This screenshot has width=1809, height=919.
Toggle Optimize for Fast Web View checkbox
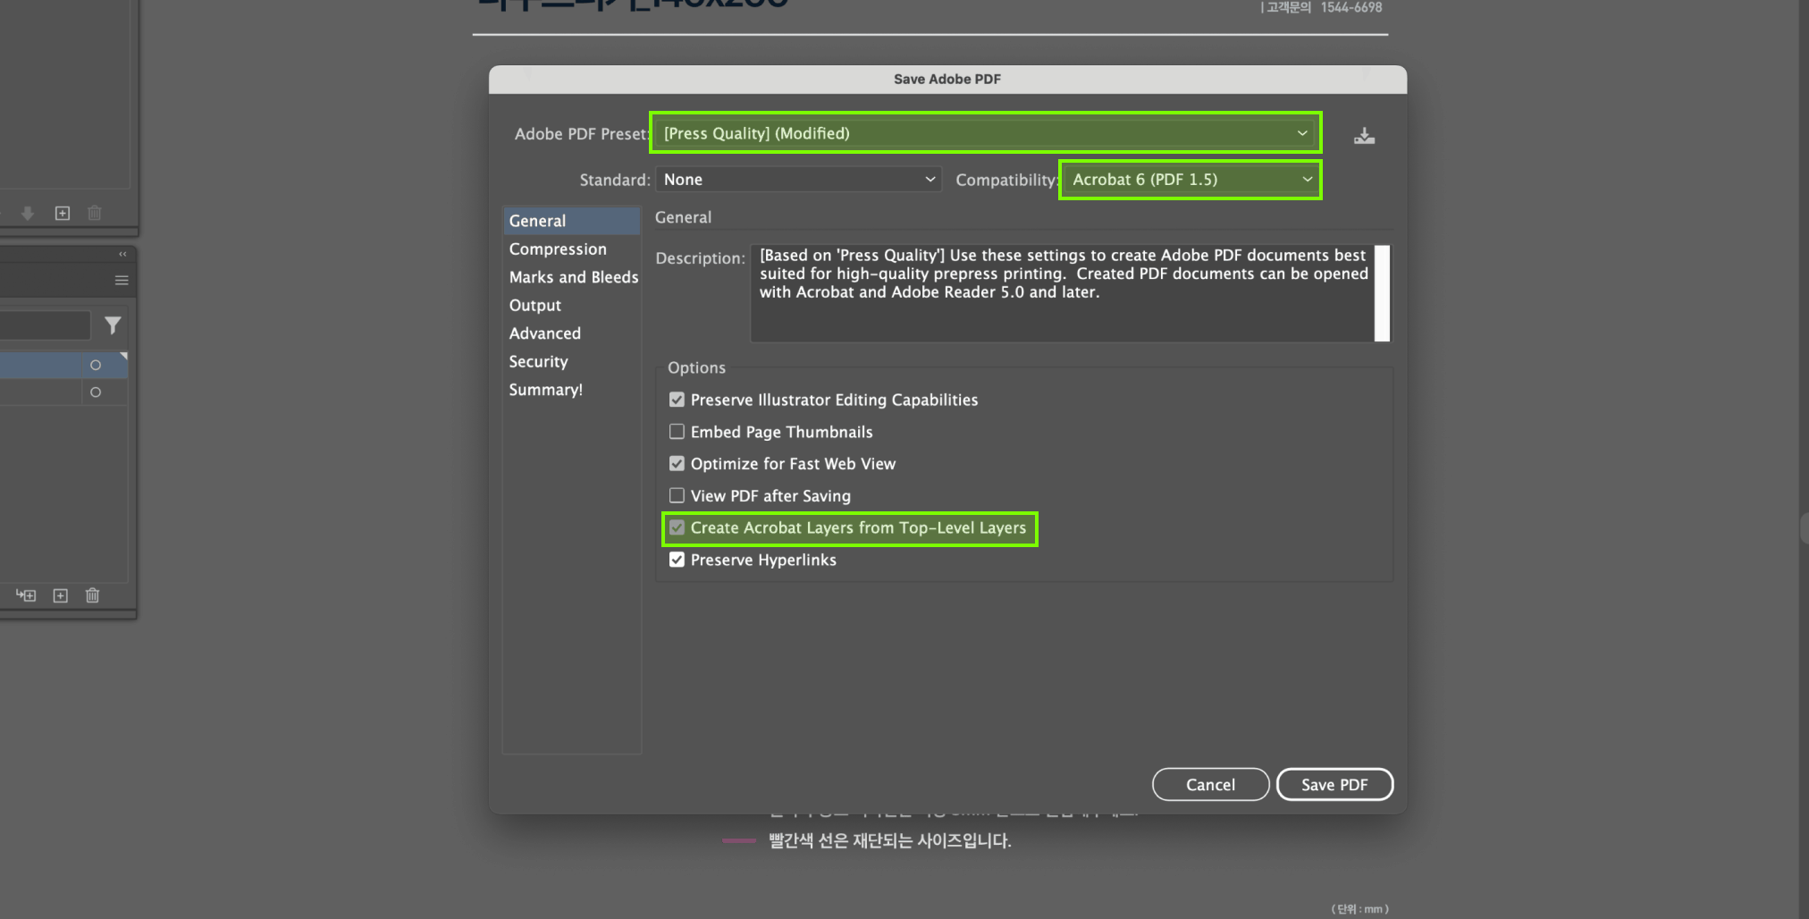pyautogui.click(x=677, y=464)
